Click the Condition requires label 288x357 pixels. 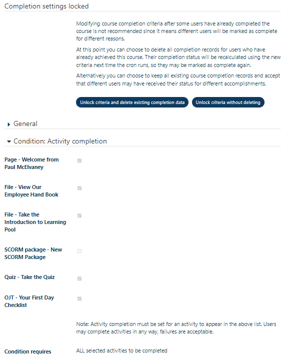(28, 351)
